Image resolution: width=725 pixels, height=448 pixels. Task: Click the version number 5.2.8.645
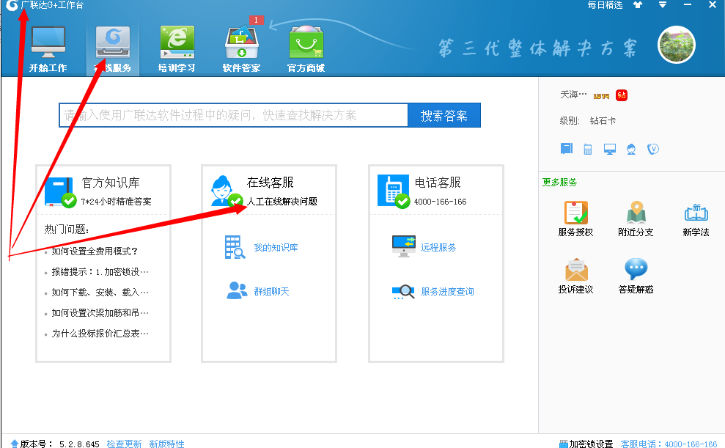pyautogui.click(x=79, y=444)
